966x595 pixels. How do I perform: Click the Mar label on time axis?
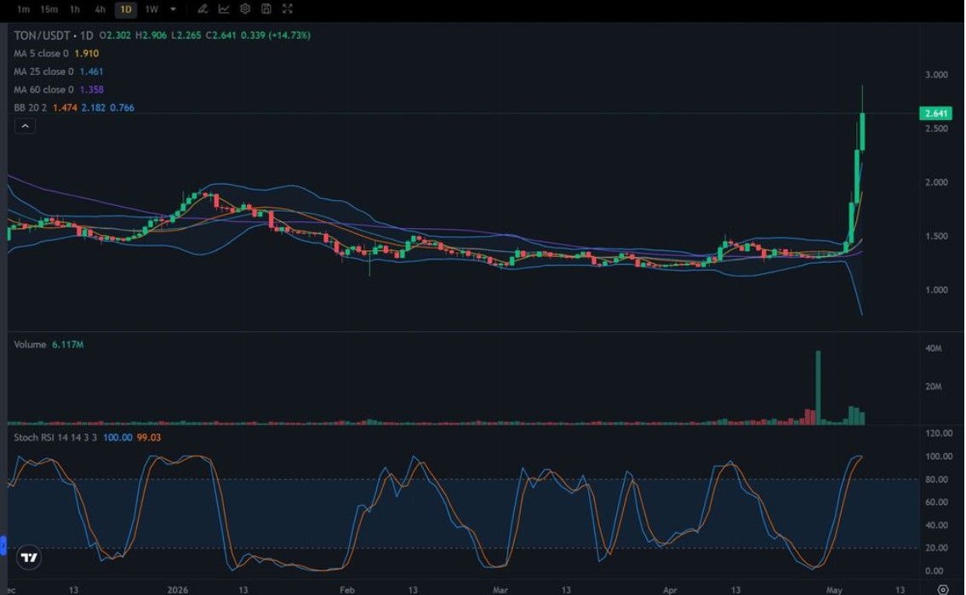500,589
